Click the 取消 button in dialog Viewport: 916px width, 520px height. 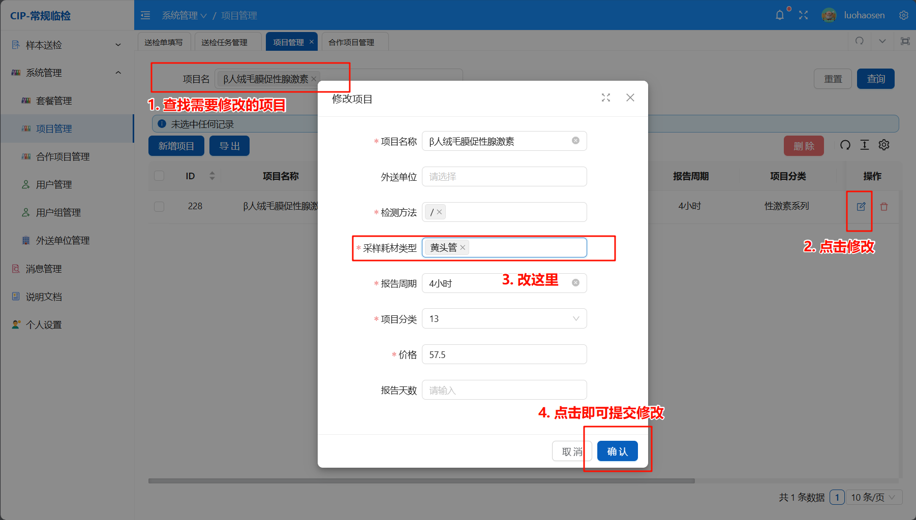571,451
